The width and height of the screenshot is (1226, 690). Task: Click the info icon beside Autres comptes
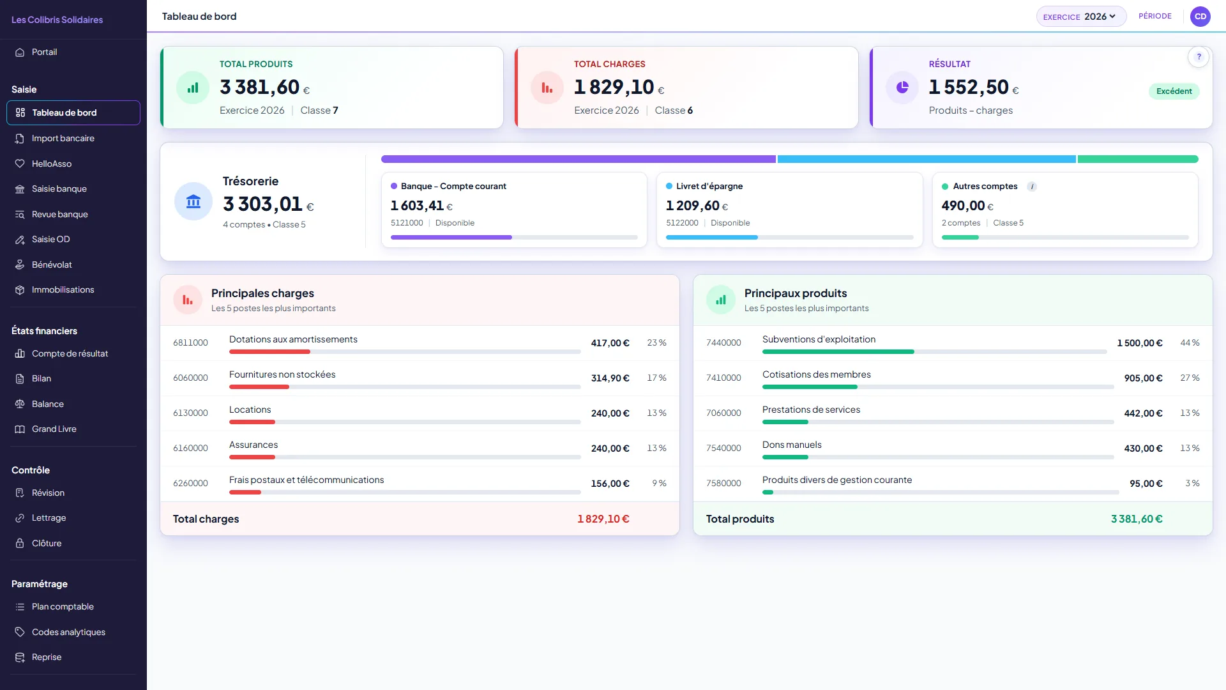[x=1032, y=187]
